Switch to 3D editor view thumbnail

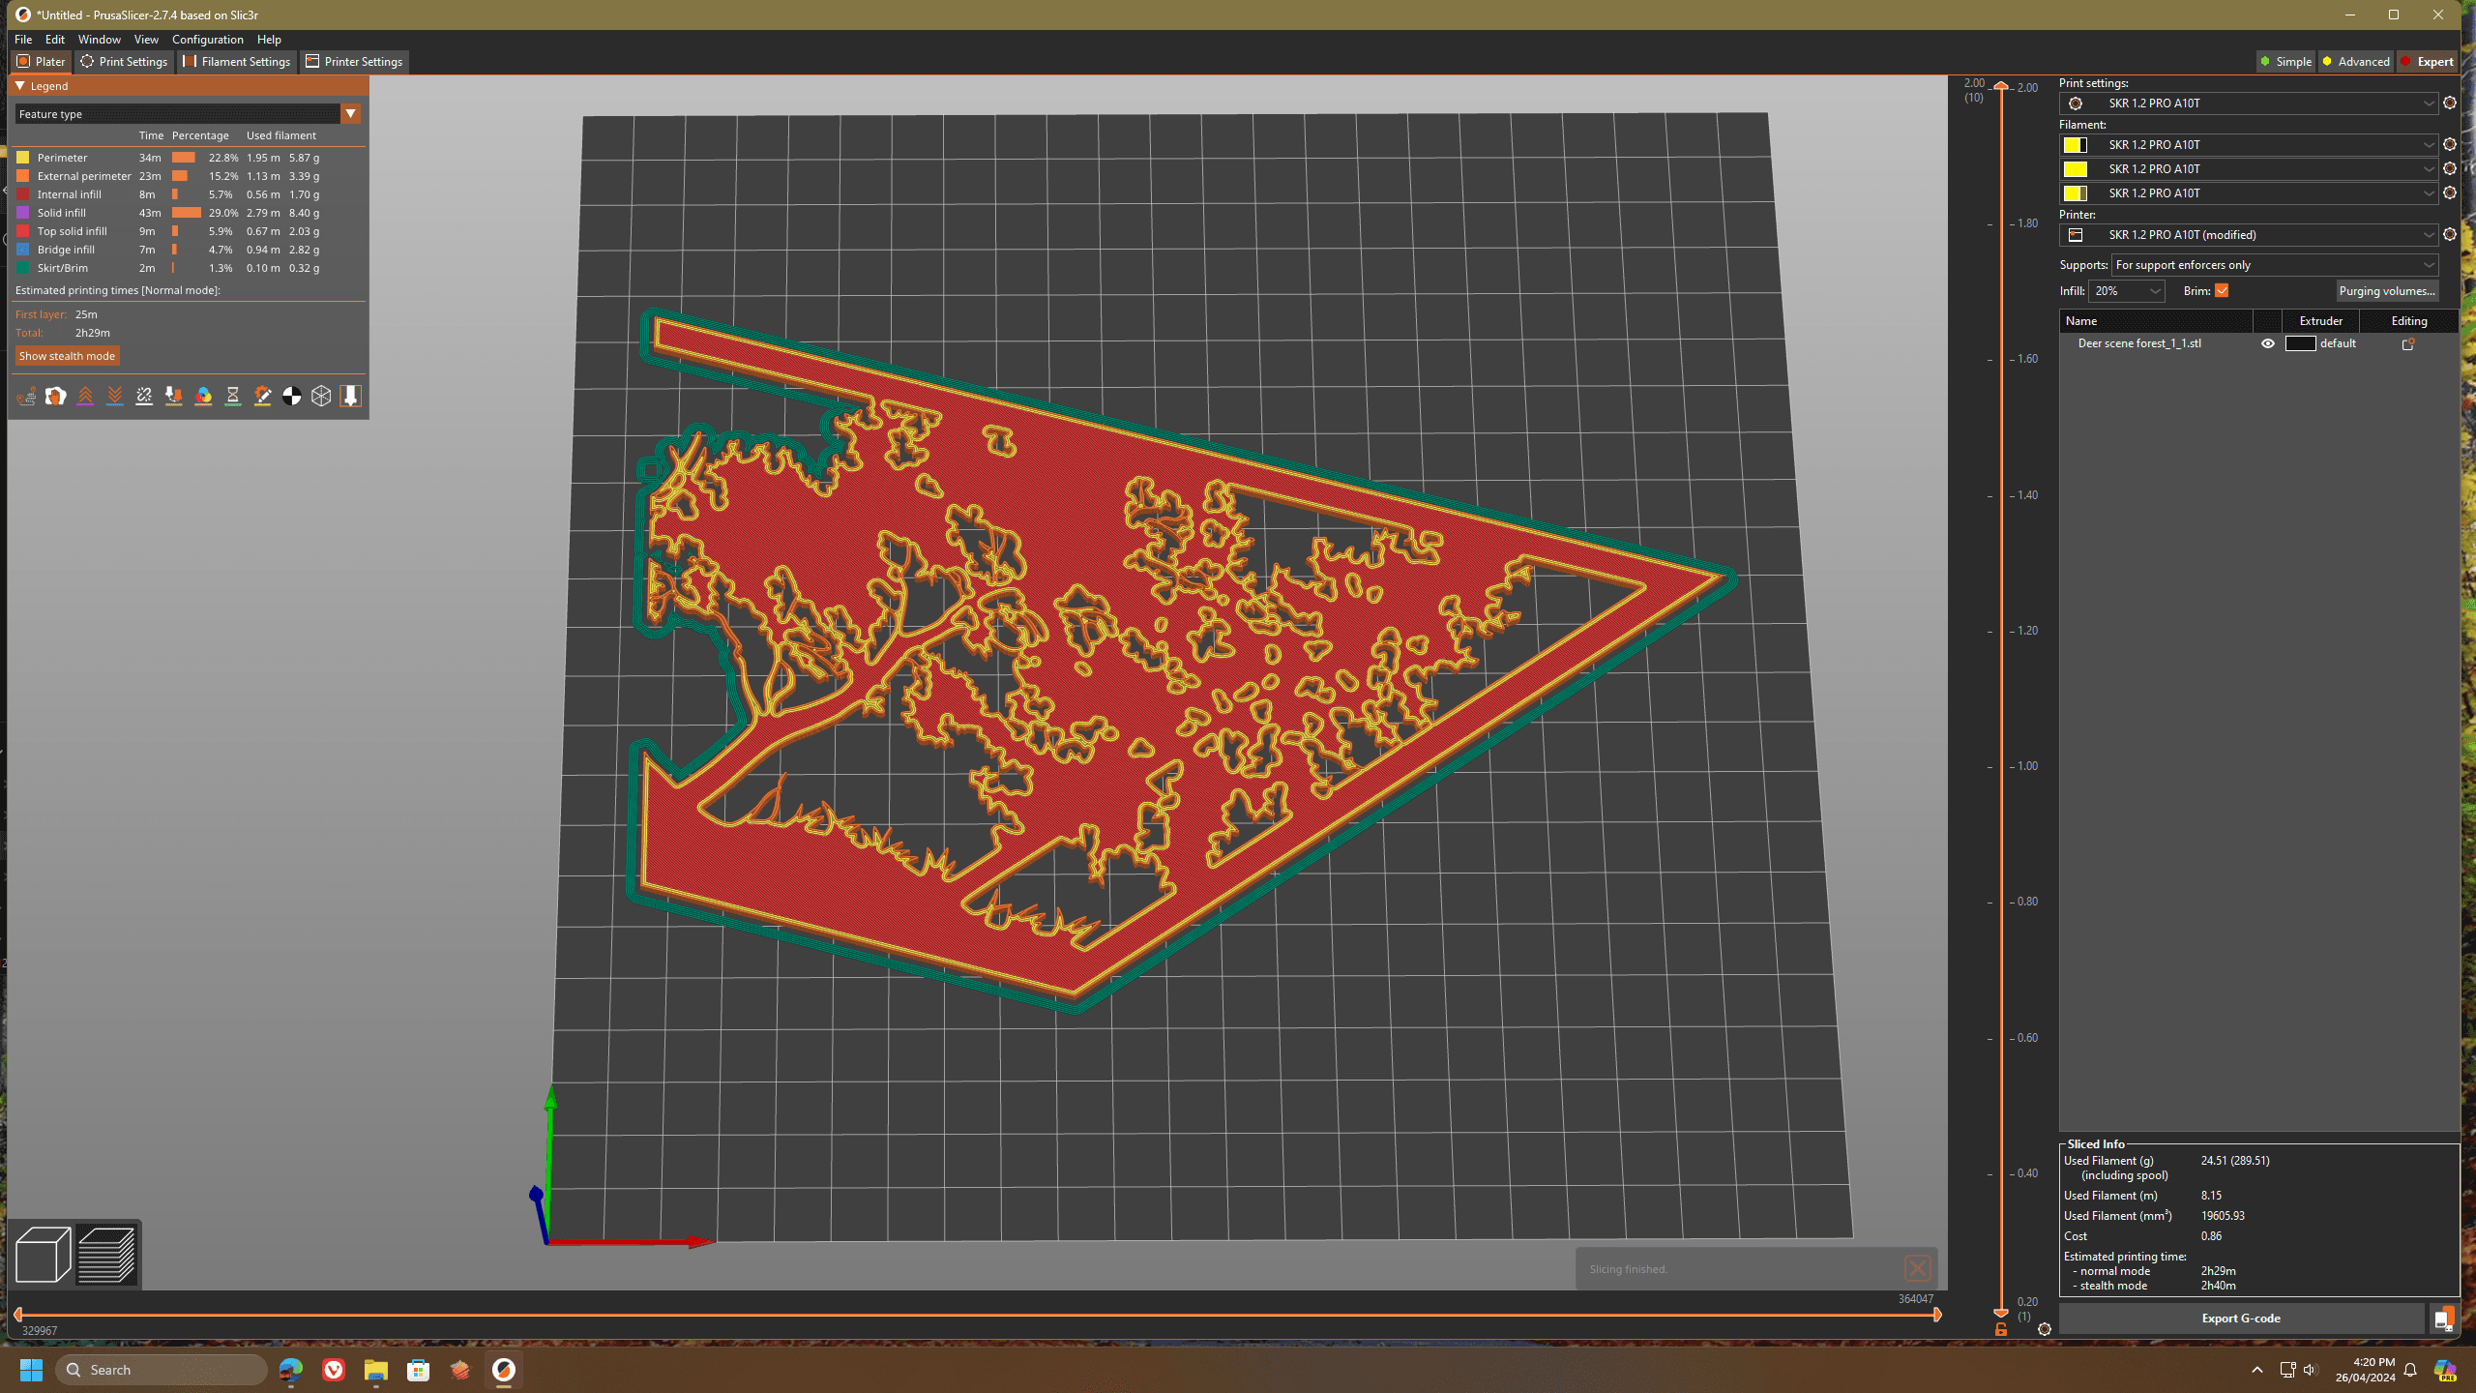[44, 1255]
